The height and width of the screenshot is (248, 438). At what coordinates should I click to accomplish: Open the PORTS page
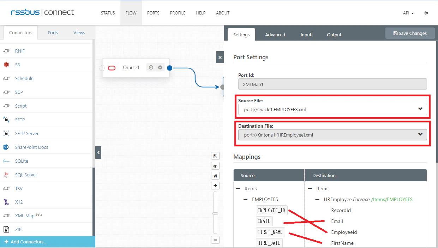coord(153,13)
